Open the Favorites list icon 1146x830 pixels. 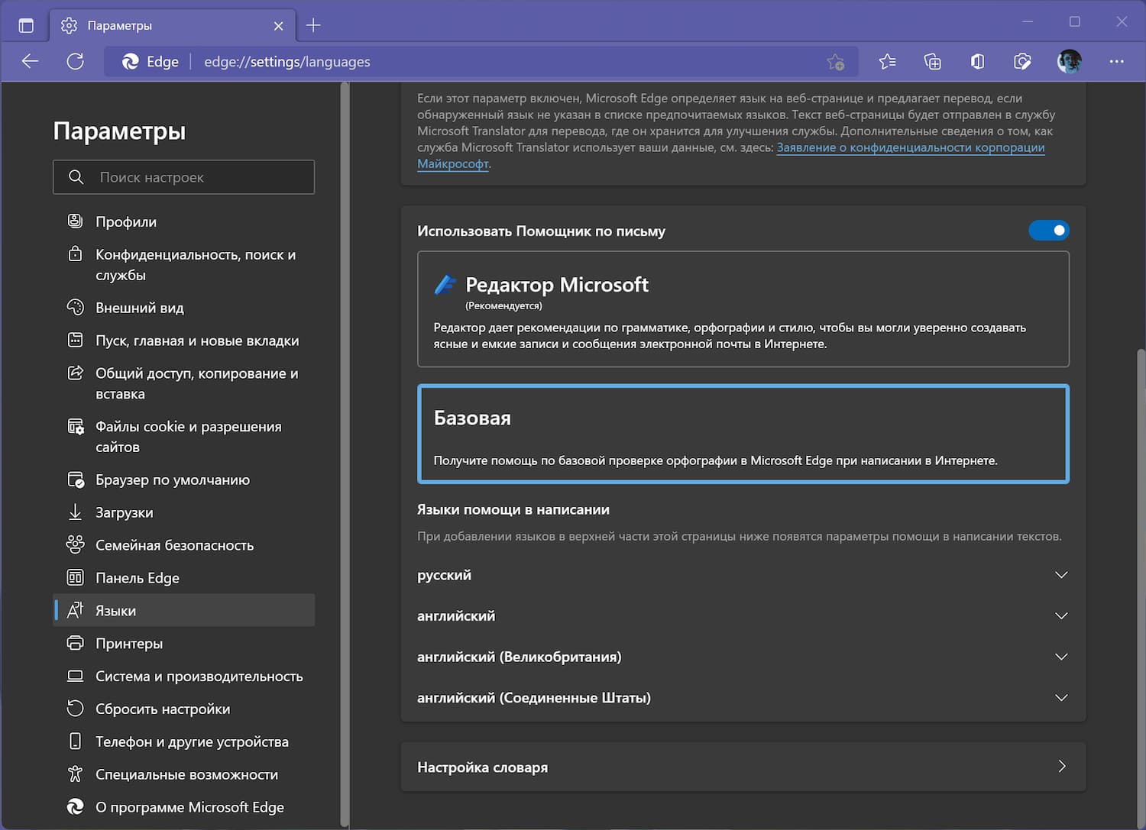tap(887, 62)
